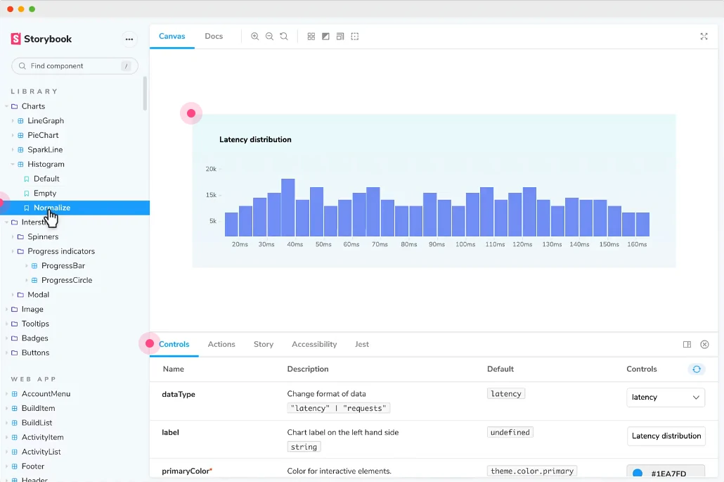
Task: Open the Storybook ellipsis menu
Action: click(129, 39)
